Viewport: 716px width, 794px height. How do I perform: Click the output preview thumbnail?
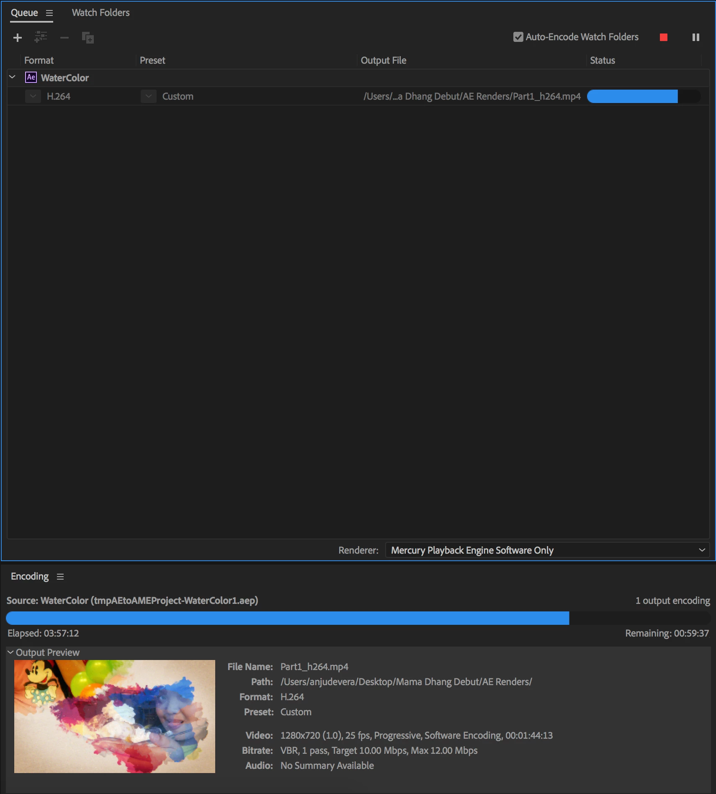click(115, 717)
